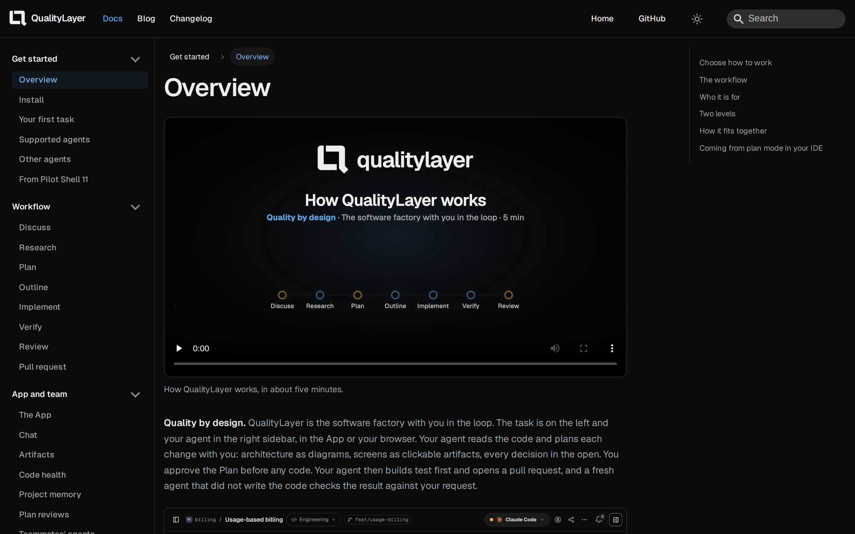
Task: Jump to Choose how to work section
Action: [735, 63]
